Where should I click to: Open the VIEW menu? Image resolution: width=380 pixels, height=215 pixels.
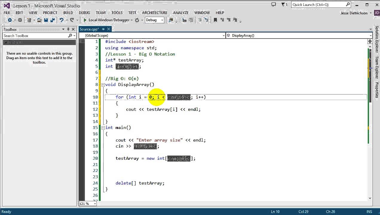click(33, 13)
